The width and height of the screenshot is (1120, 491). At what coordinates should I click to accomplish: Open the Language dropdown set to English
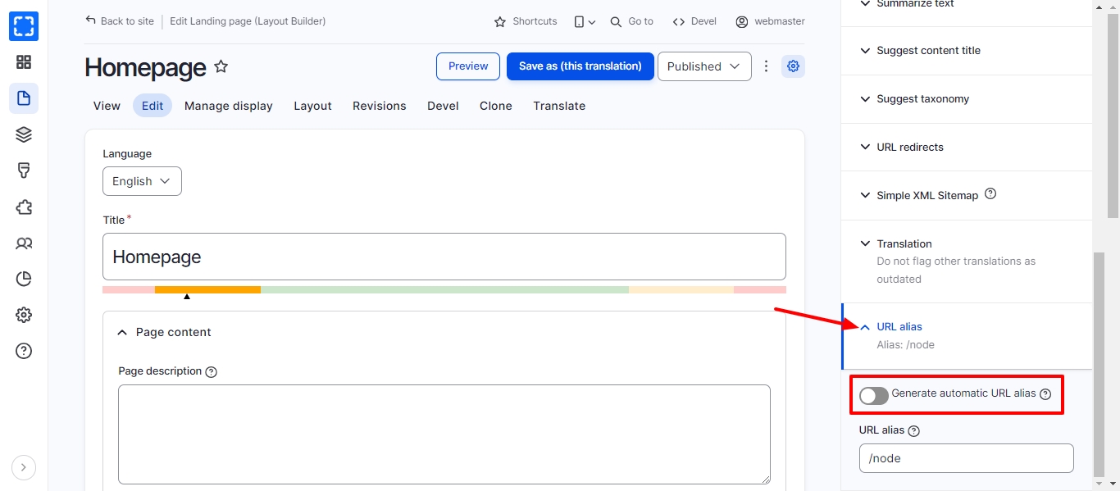point(142,181)
